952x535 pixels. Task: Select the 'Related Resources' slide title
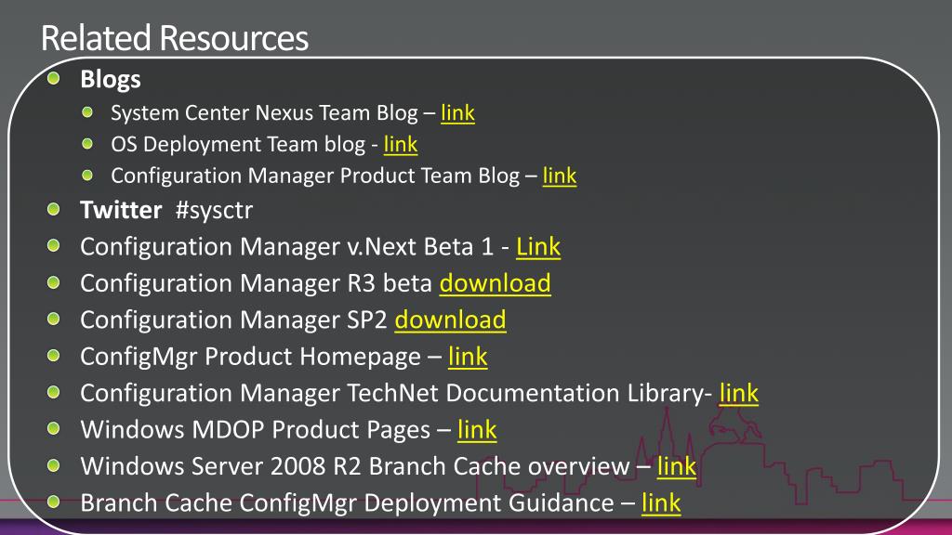pyautogui.click(x=175, y=37)
